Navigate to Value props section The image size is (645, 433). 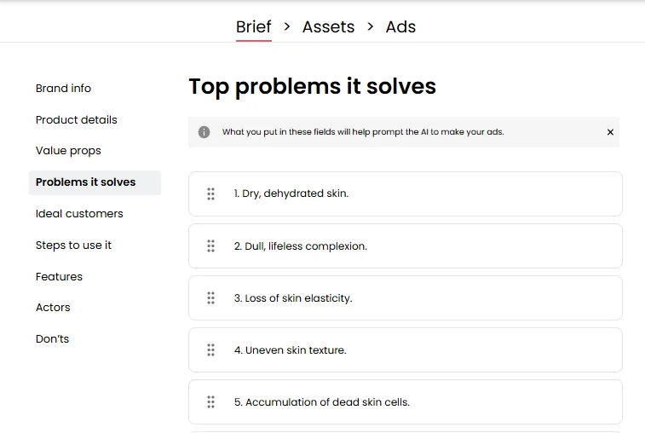[x=68, y=151]
